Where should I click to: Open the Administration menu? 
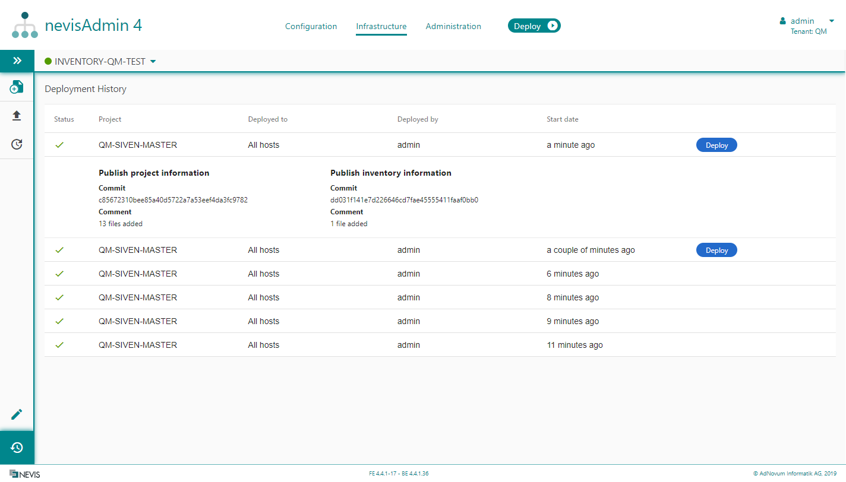pos(453,26)
